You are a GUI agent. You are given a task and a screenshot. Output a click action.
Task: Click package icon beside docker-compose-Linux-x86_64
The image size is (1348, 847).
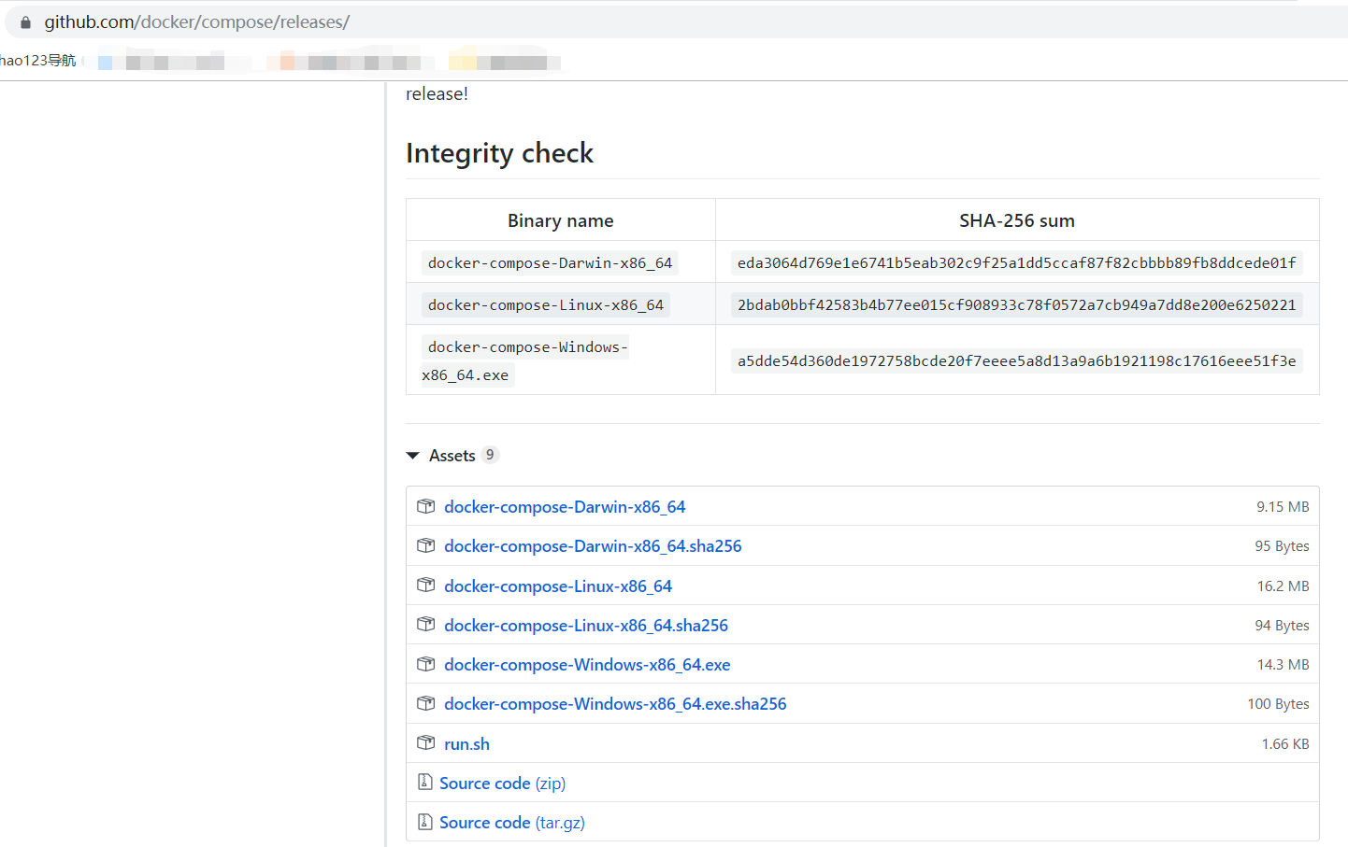pos(426,586)
